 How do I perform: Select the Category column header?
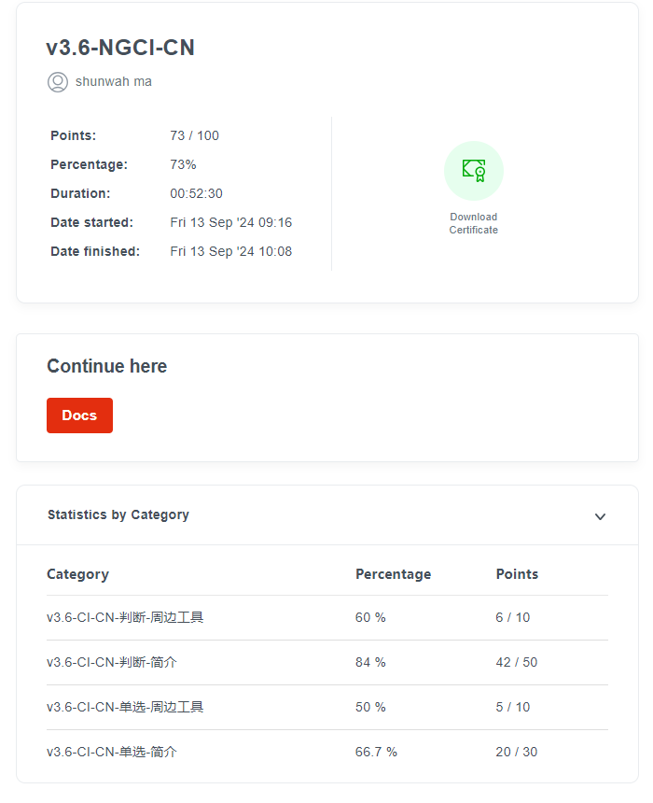77,574
